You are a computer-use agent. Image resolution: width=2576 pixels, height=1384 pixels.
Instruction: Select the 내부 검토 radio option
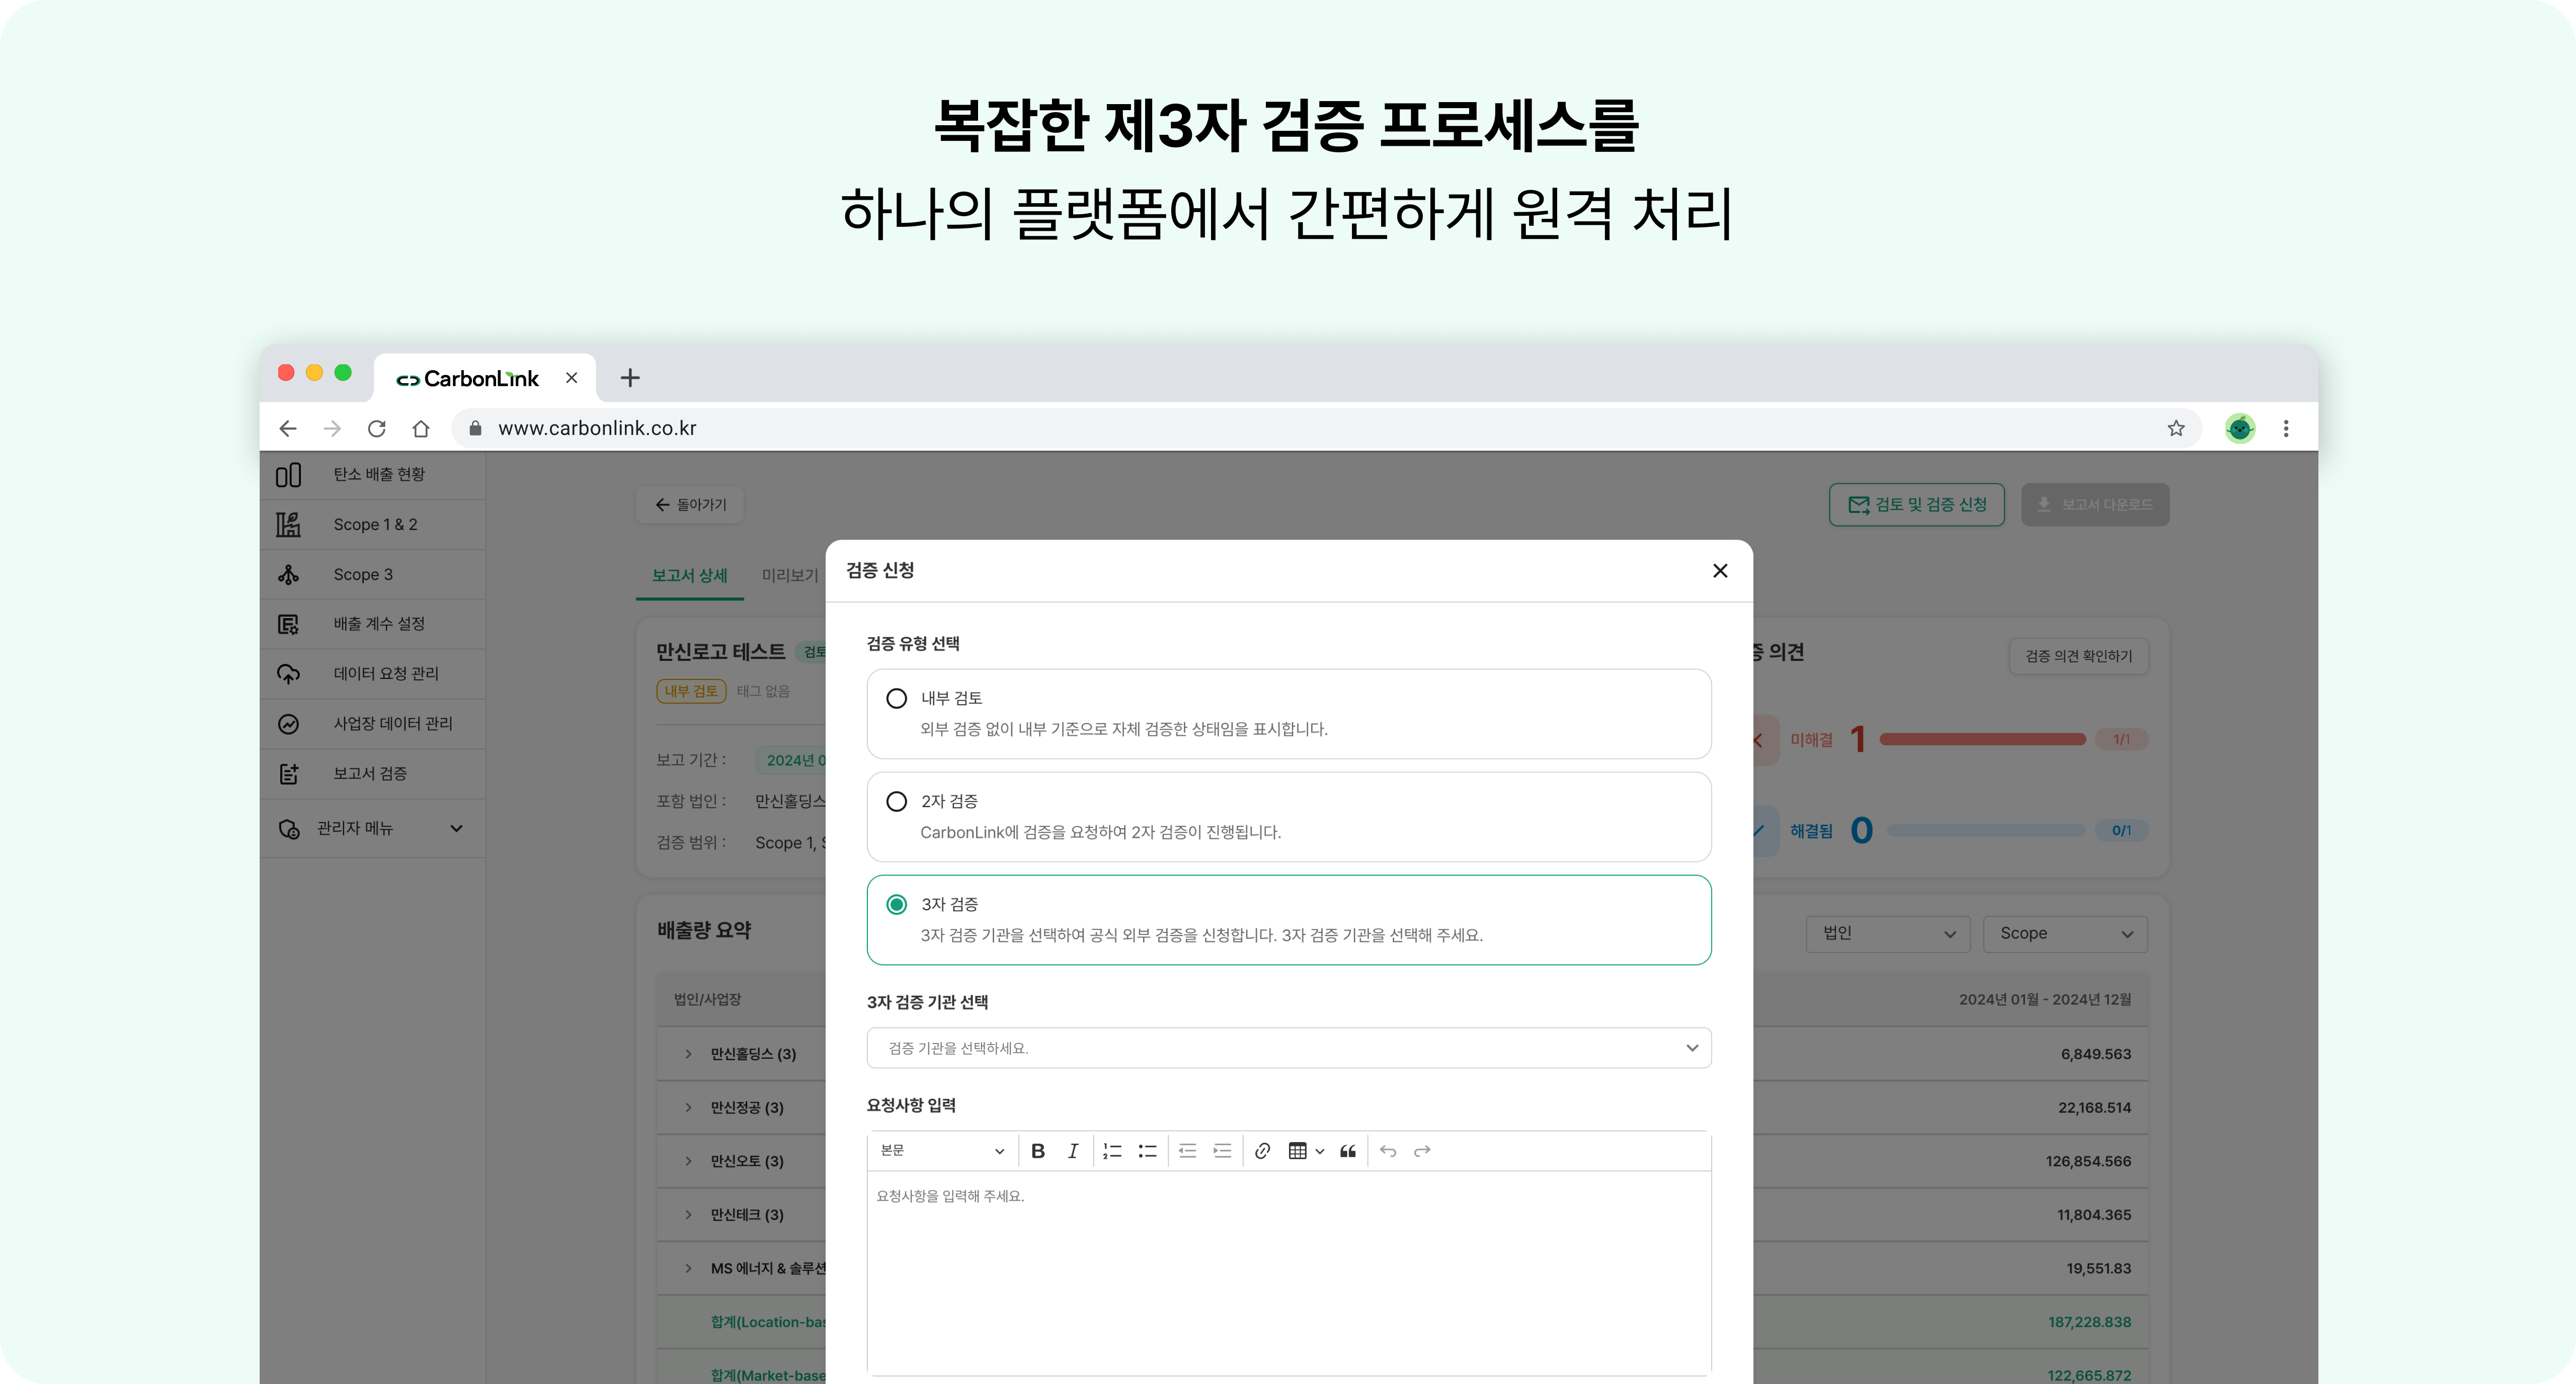tap(897, 699)
